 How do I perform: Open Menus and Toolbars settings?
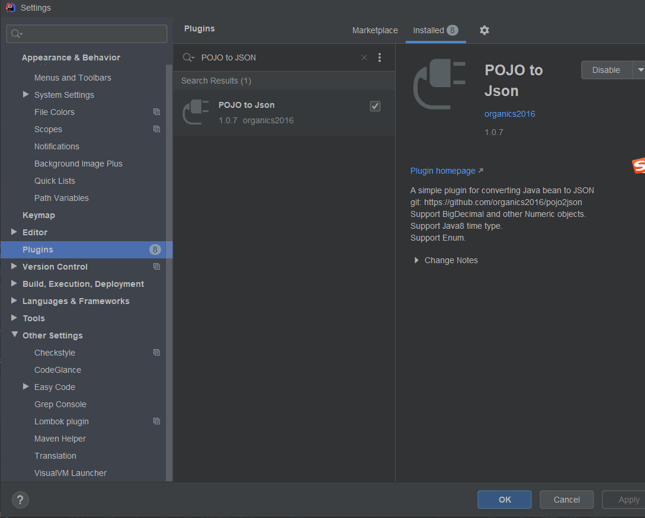[73, 78]
